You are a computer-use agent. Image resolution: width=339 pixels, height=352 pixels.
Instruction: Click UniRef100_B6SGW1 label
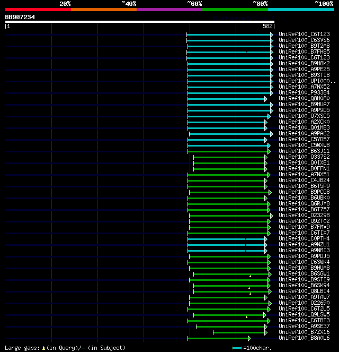pos(304,273)
